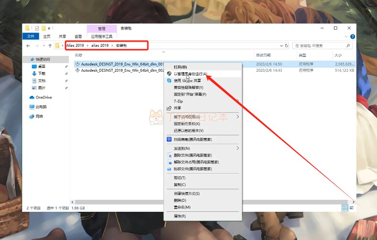Switch to the 查看 ribbon tab

click(78, 36)
